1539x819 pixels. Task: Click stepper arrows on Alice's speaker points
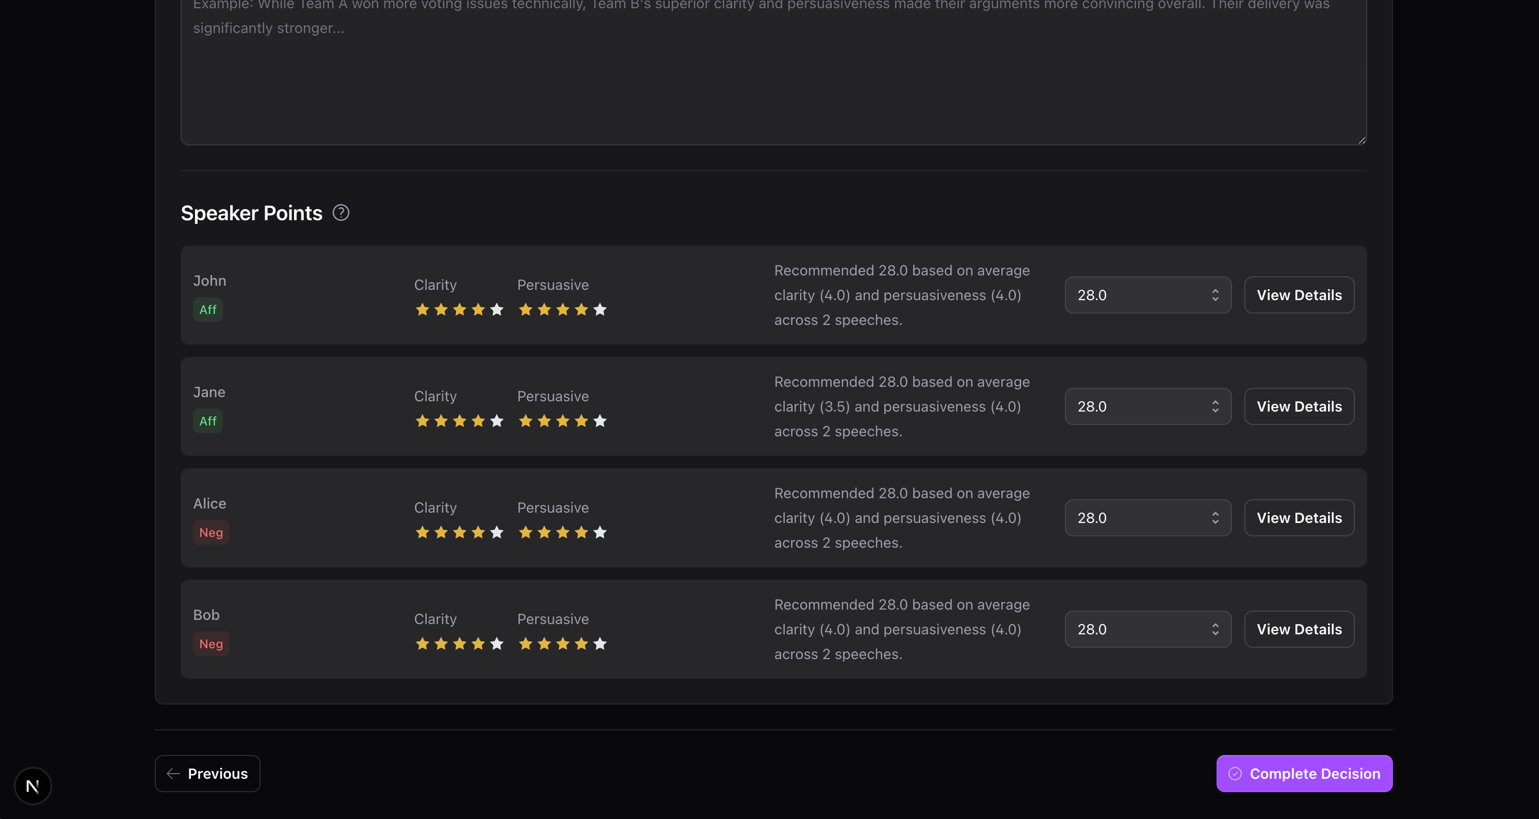coord(1214,518)
